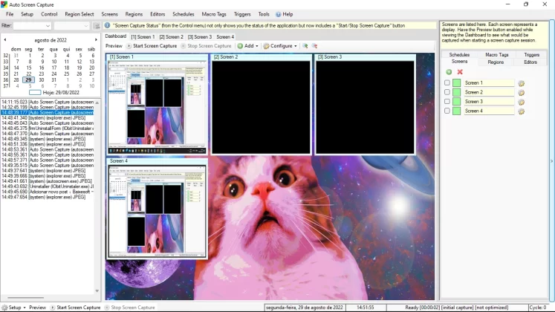Image resolution: width=555 pixels, height=312 pixels.
Task: Tick the checkbox for Screen 1
Action: [447, 83]
